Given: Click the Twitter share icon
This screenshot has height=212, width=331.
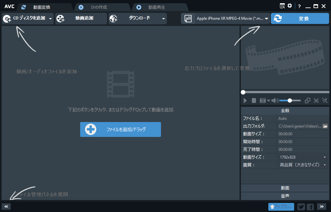Looking at the screenshot, I should [301, 207].
